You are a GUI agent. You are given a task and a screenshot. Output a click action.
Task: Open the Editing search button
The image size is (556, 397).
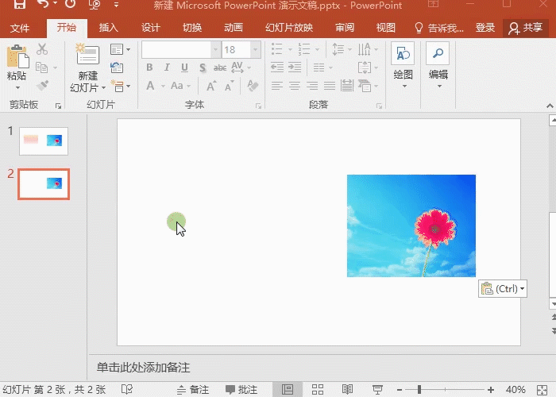[x=438, y=54]
